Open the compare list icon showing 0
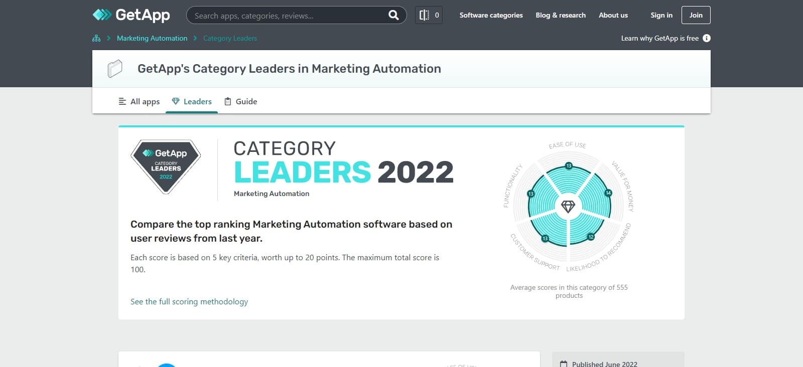Viewport: 803px width, 367px height. 429,15
